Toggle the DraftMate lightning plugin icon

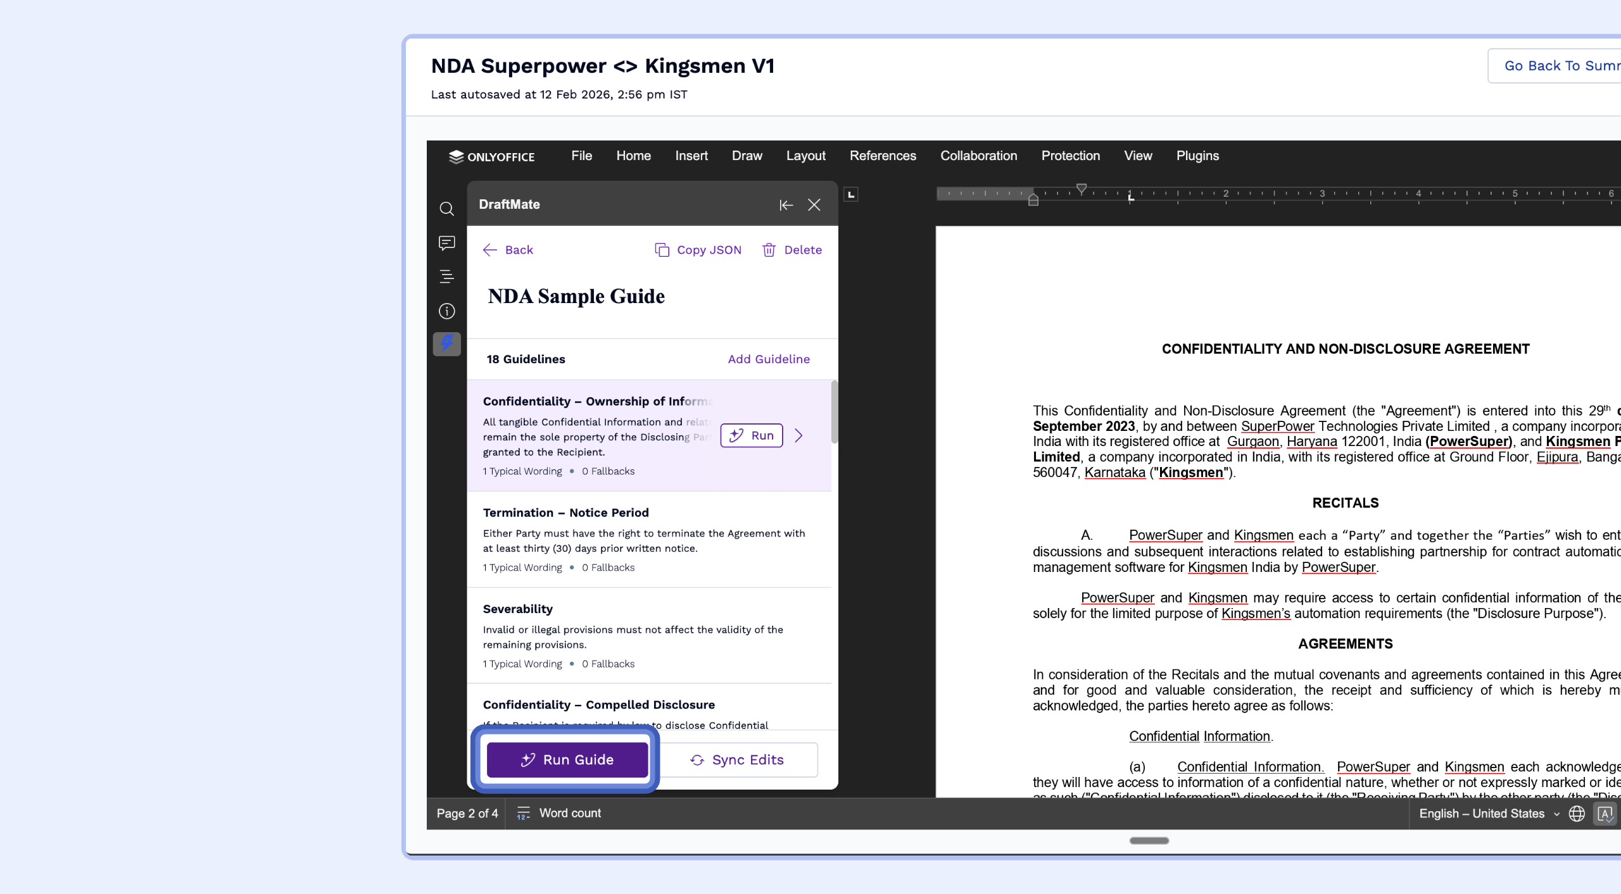click(x=446, y=344)
